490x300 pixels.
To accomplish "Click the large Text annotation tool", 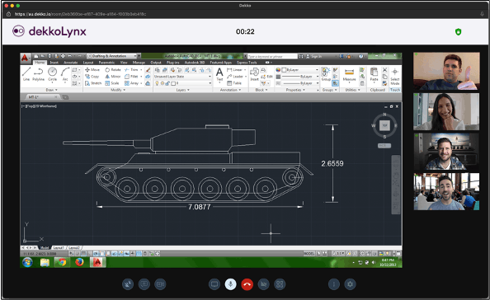I will point(219,75).
